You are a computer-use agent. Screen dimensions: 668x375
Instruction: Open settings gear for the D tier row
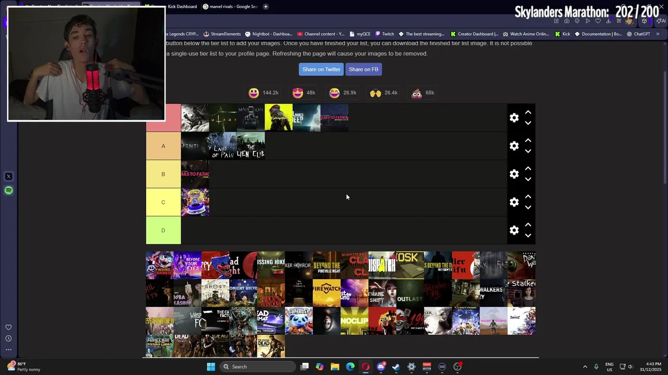pos(514,230)
